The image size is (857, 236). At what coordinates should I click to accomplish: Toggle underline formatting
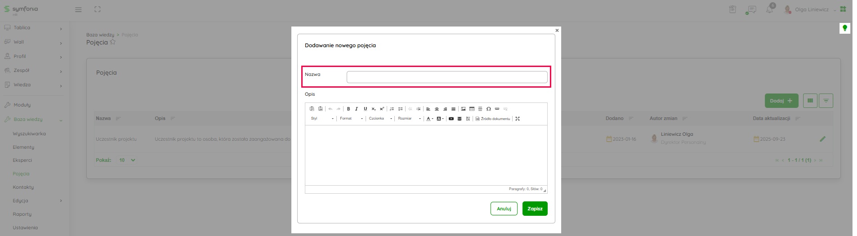point(365,109)
